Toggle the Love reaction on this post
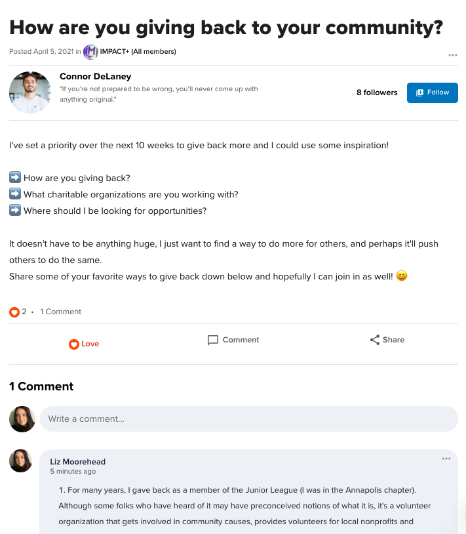Image resolution: width=466 pixels, height=534 pixels. click(84, 344)
